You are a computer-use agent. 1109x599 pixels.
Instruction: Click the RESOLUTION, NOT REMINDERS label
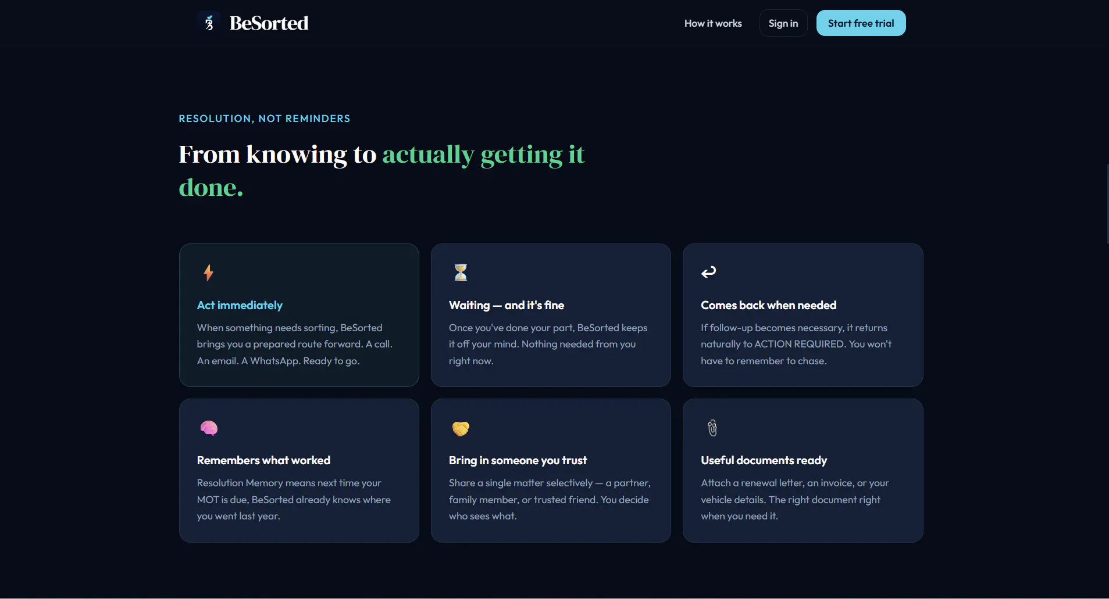tap(265, 119)
